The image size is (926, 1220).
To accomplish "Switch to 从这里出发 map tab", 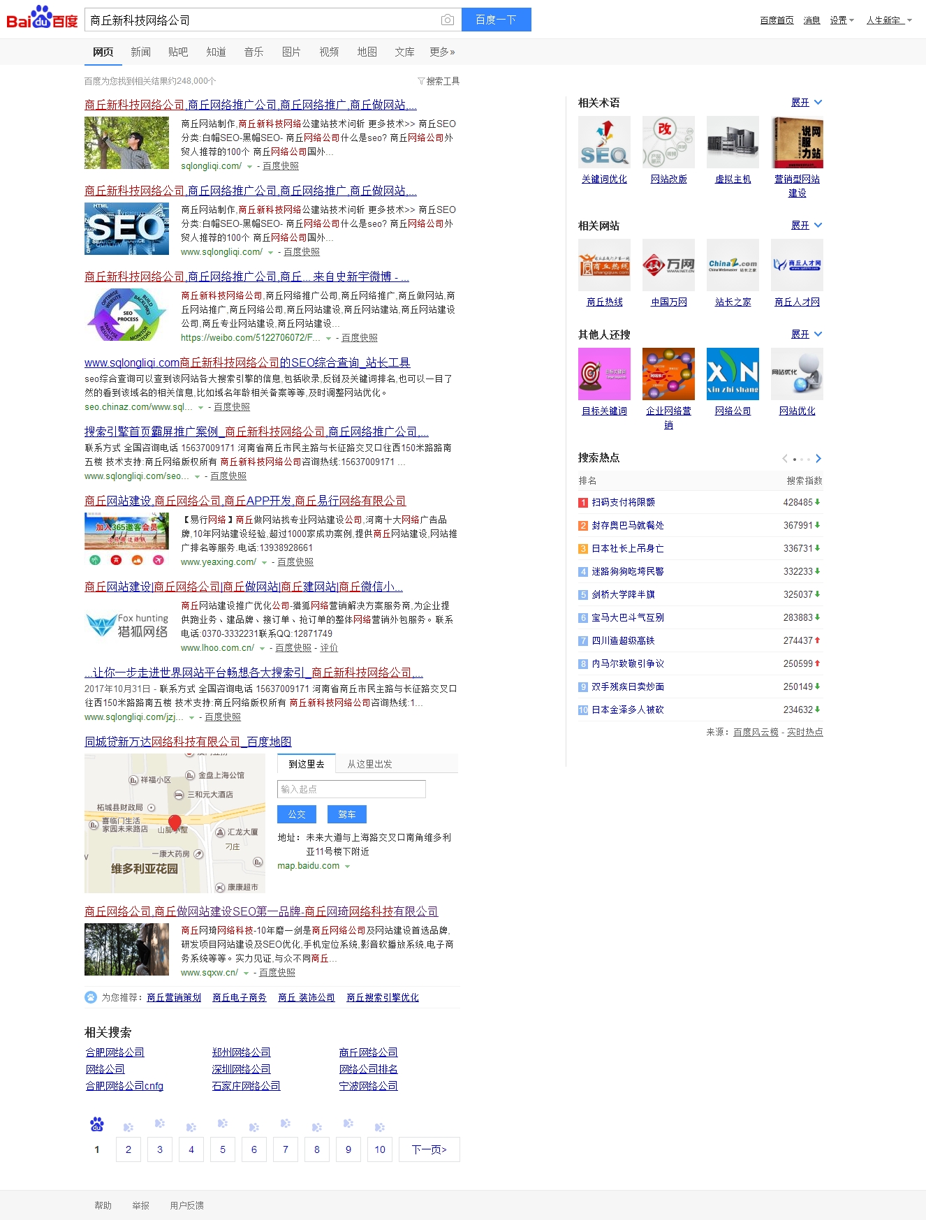I will (369, 764).
